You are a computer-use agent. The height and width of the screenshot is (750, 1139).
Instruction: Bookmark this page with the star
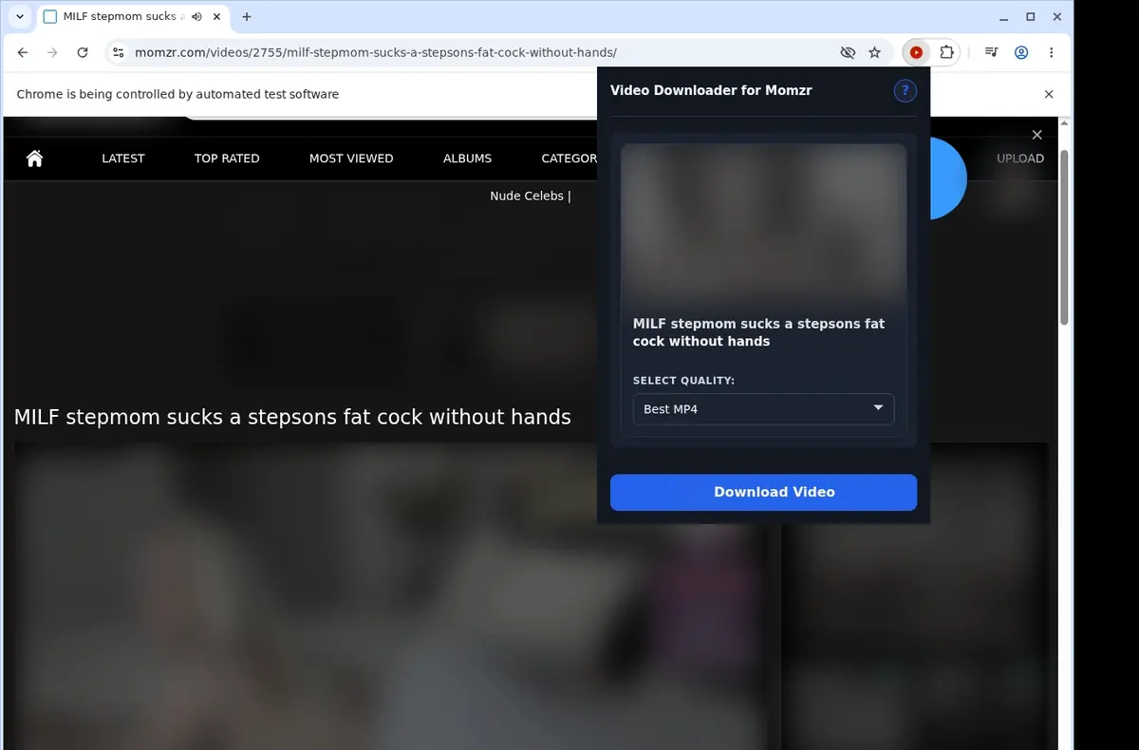pos(875,53)
